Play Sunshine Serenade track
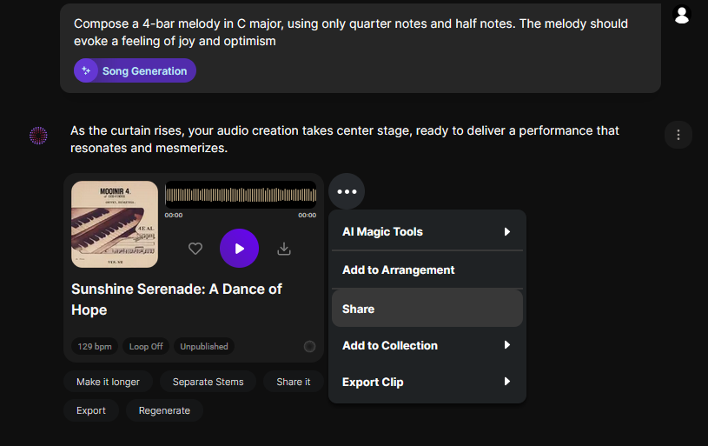Screen dimensions: 708x446 (x=239, y=248)
